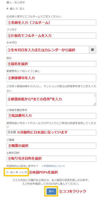This screenshot has height=197, width=103.
Task: Select the 個人 radio button
Action: pos(7,9)
